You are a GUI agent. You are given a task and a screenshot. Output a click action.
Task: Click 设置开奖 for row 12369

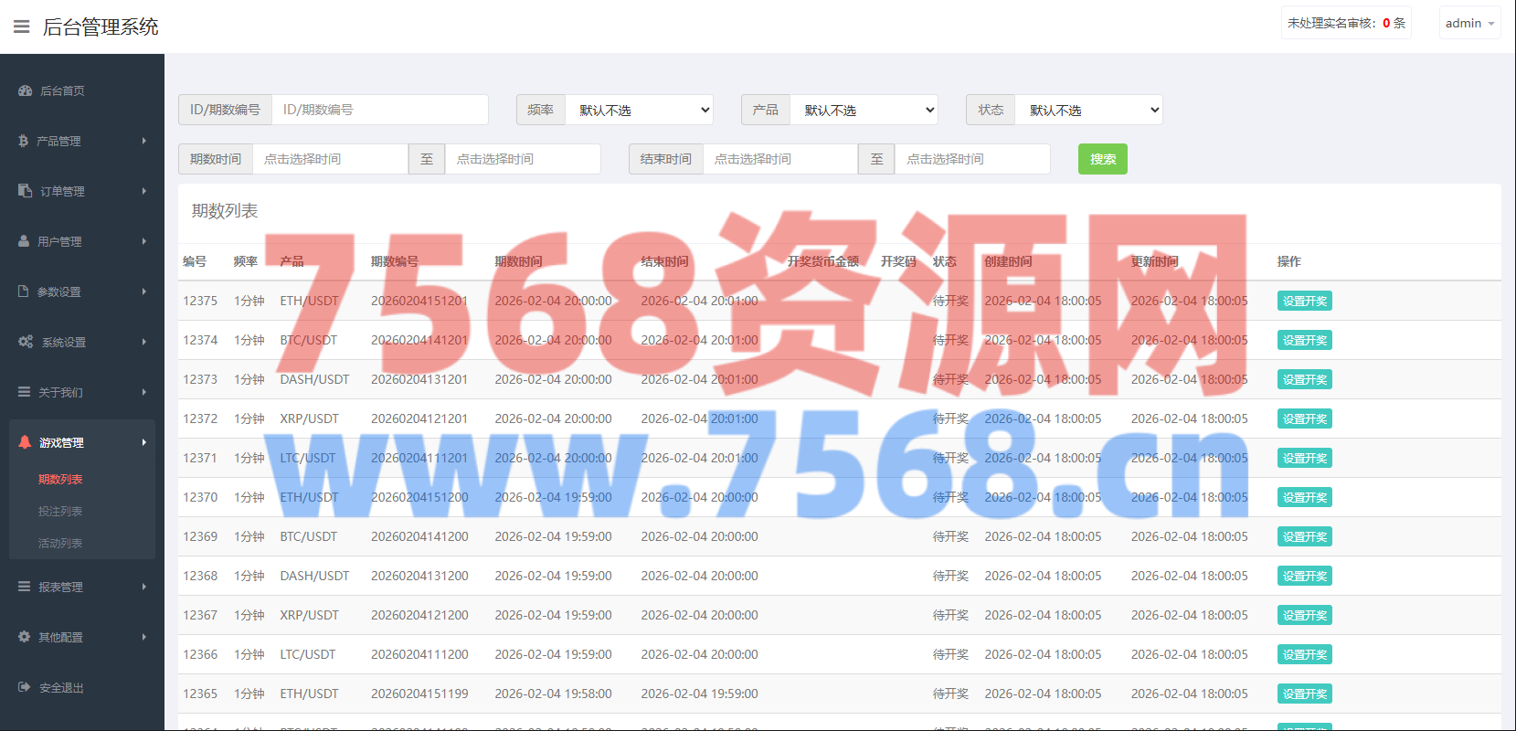[x=1304, y=536]
